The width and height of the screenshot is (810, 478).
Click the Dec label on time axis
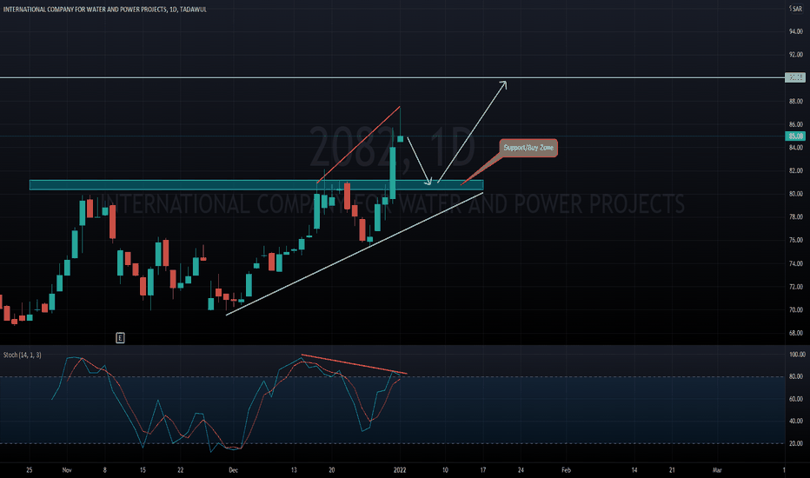[x=234, y=470]
